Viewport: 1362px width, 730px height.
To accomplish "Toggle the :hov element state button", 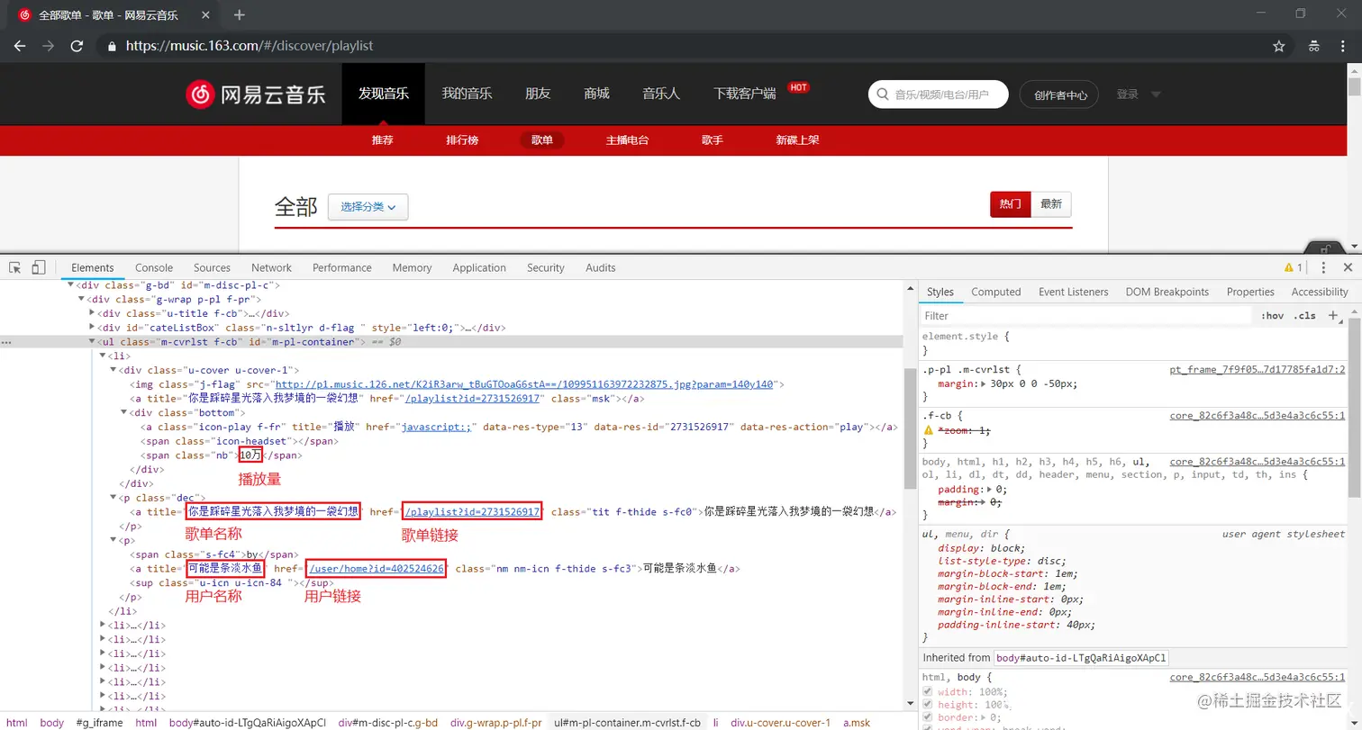I will point(1272,316).
